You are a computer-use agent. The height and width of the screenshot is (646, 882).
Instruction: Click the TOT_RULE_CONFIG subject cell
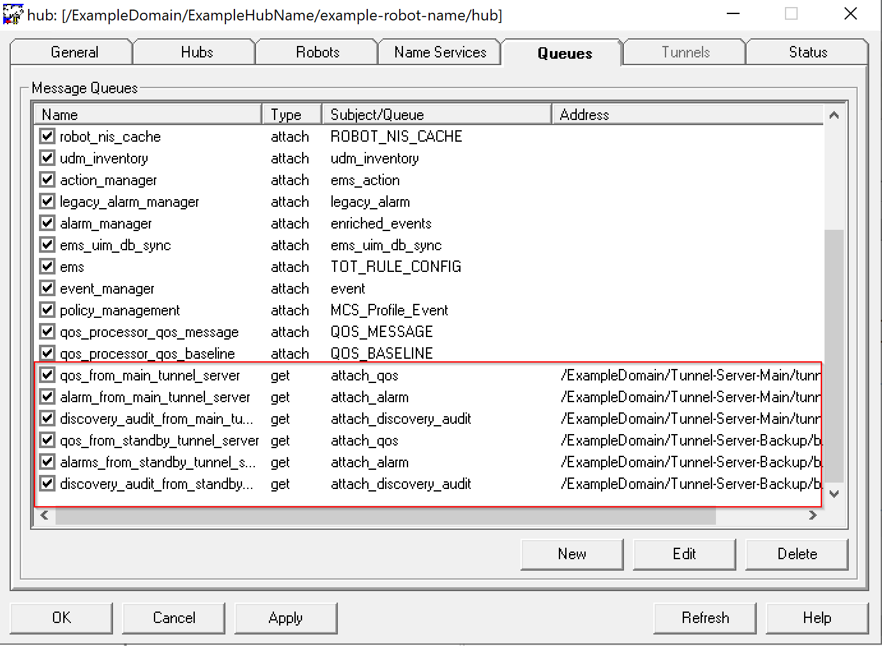(396, 267)
